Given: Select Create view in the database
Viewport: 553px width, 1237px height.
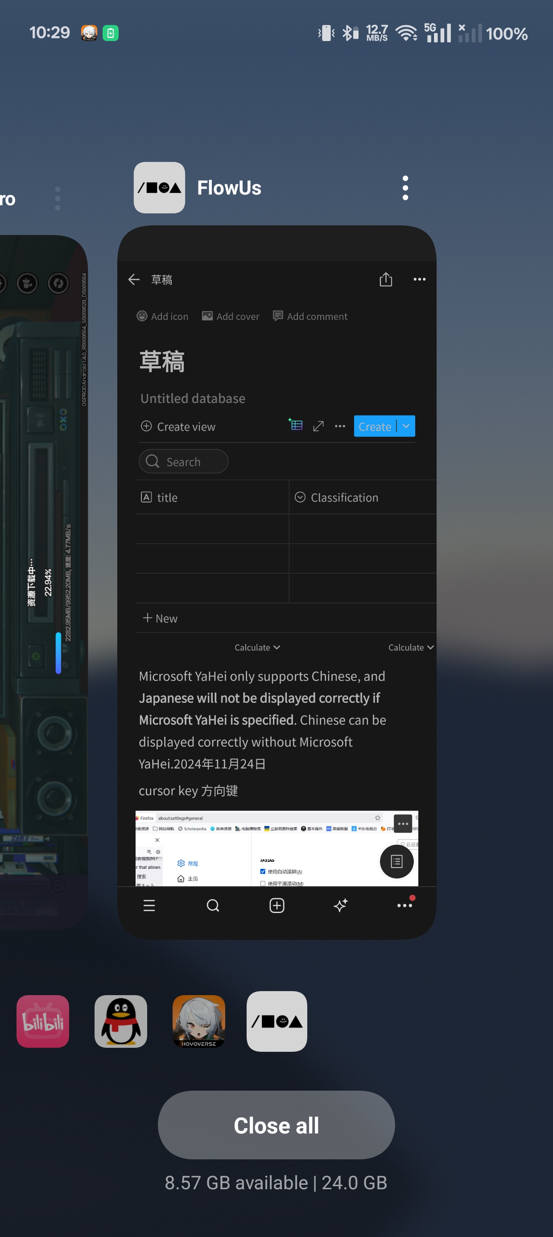Looking at the screenshot, I should 178,427.
